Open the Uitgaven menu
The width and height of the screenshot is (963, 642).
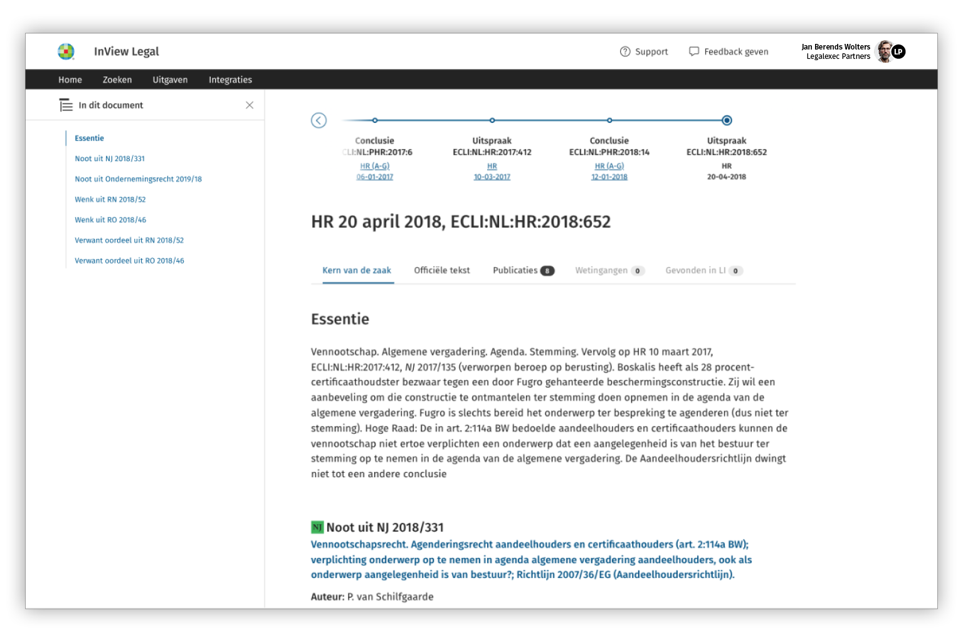click(170, 80)
